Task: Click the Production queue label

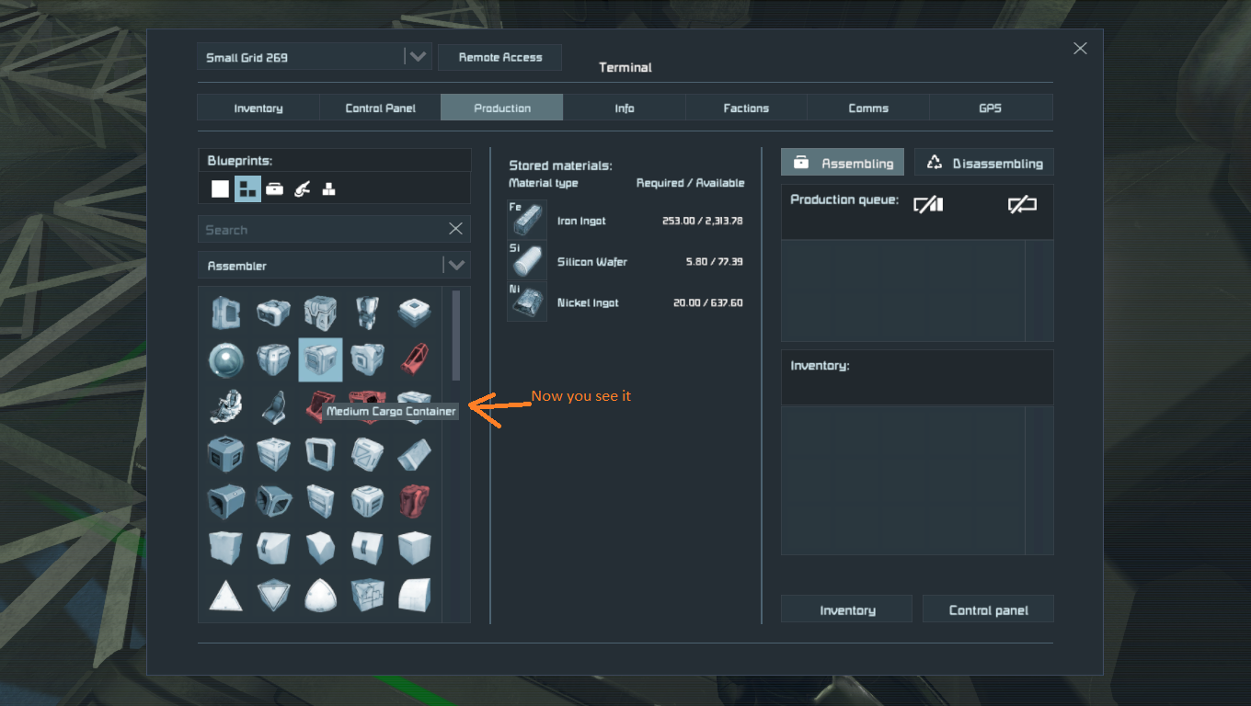Action: coord(844,199)
